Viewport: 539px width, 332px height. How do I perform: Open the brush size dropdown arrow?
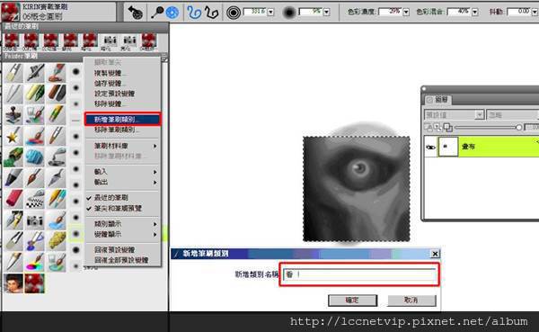click(271, 13)
